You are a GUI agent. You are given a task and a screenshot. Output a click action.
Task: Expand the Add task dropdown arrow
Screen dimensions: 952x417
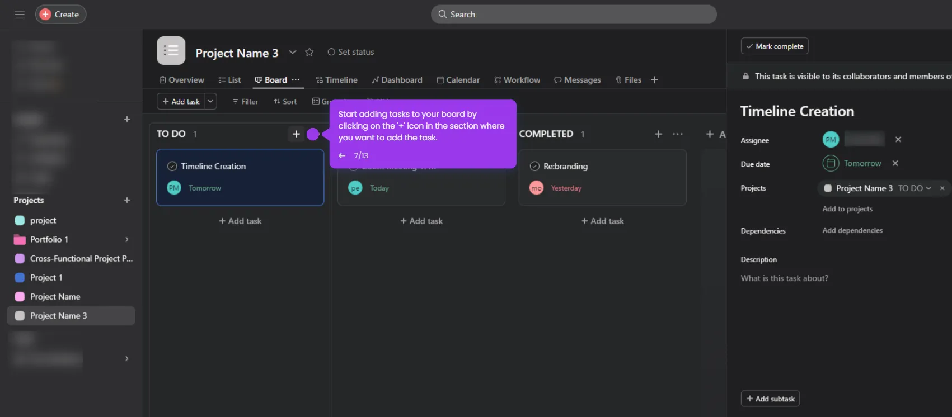click(210, 101)
